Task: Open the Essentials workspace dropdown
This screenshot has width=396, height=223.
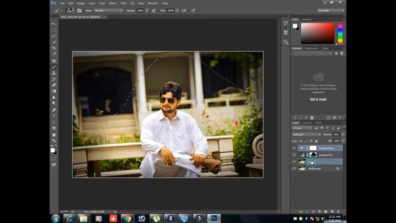Action: [331, 11]
